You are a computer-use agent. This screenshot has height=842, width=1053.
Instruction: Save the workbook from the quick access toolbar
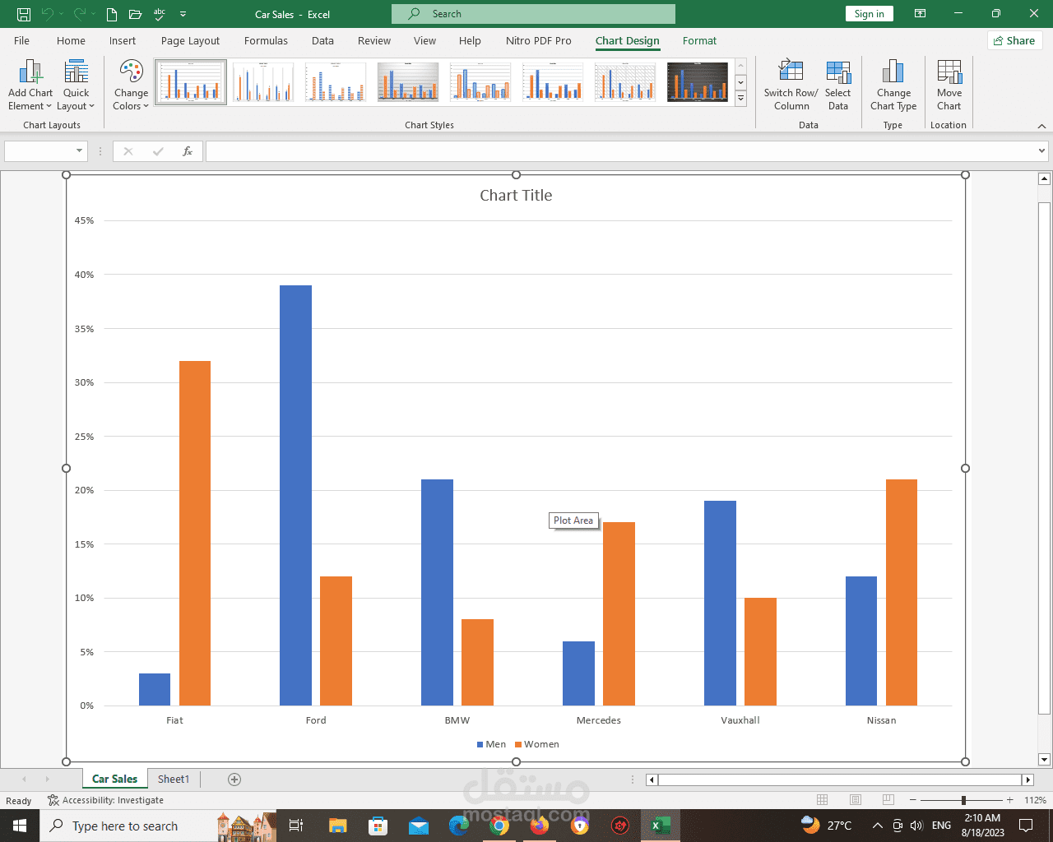tap(24, 14)
